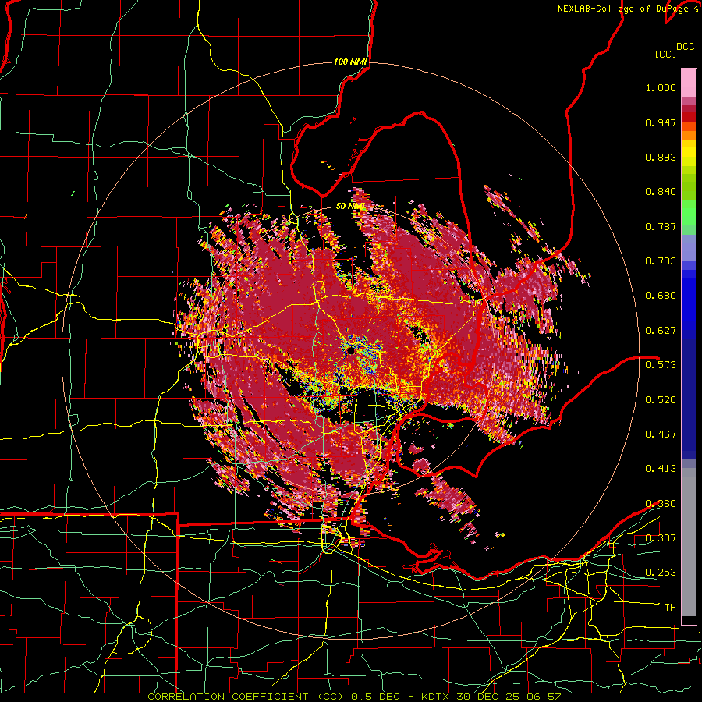Click the 0.947 scale value

click(661, 122)
